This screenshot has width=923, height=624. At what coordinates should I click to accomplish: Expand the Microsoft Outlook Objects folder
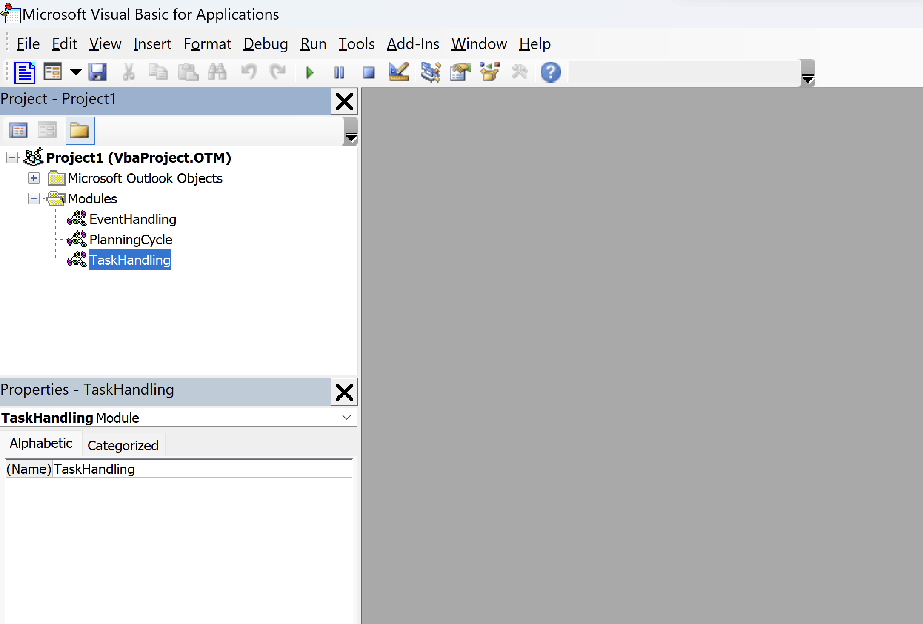coord(34,178)
